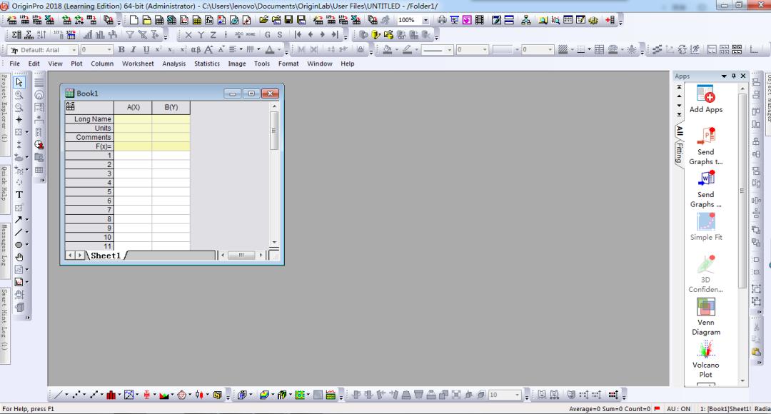This screenshot has height=414, width=771.
Task: Click the Open folder icon
Action: click(x=263, y=20)
